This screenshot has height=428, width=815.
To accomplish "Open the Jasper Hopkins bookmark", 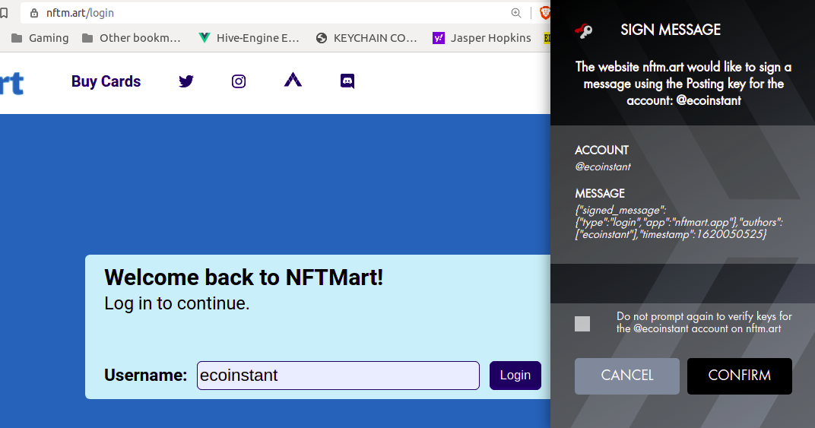I will point(482,38).
